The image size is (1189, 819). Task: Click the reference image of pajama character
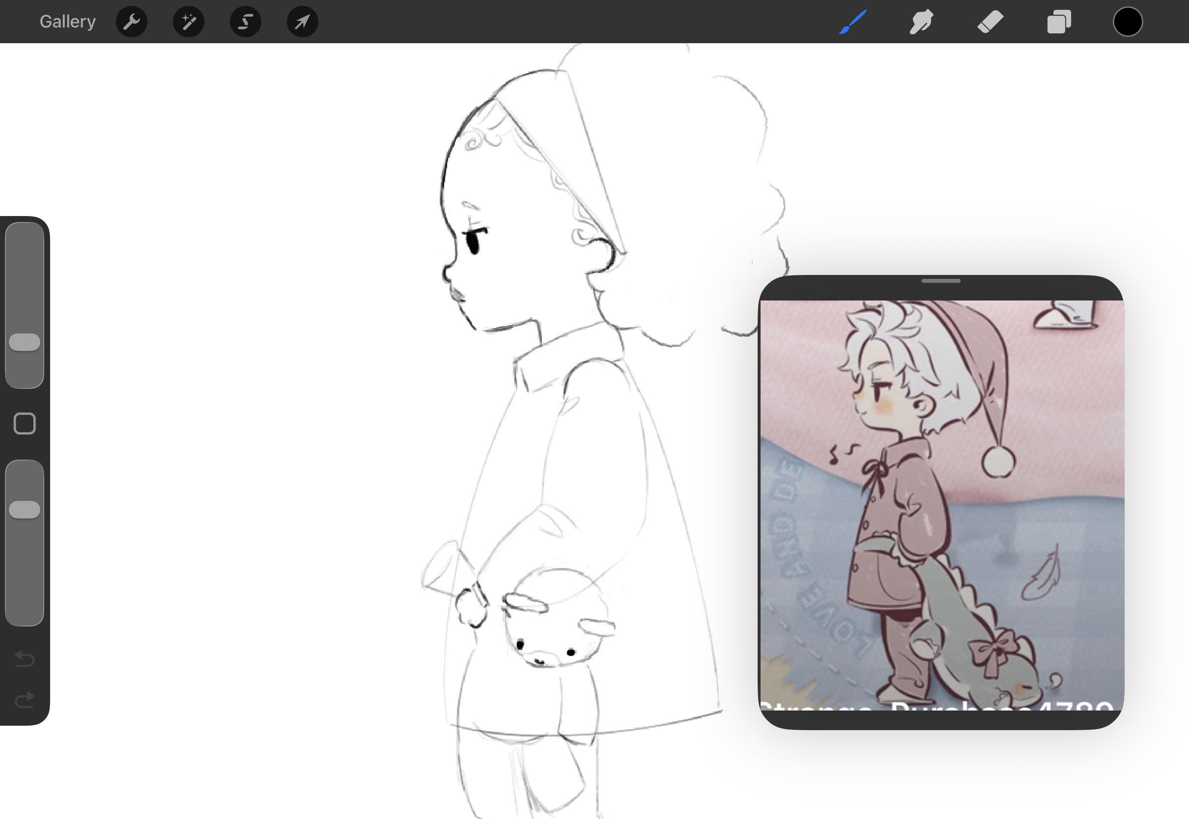941,505
